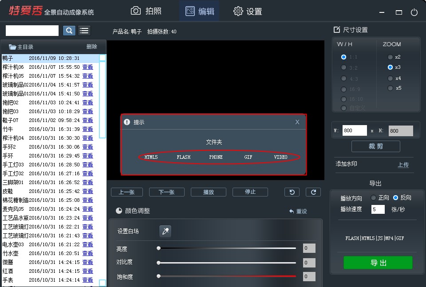Select the 16:10 aspect ratio
The image size is (426, 287).
click(x=343, y=99)
